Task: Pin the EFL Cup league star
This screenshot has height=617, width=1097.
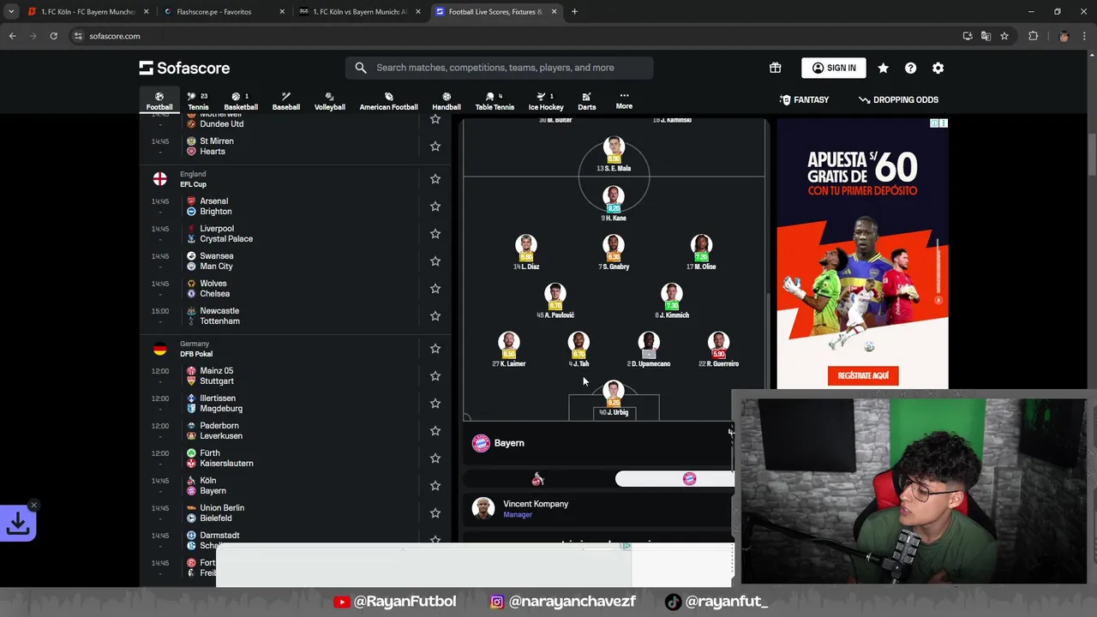Action: pos(435,179)
